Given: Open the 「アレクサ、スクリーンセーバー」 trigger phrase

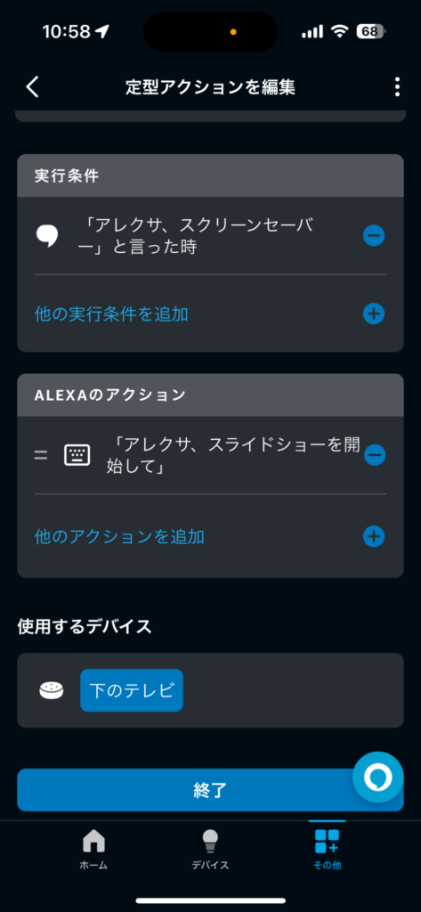Looking at the screenshot, I should (198, 235).
